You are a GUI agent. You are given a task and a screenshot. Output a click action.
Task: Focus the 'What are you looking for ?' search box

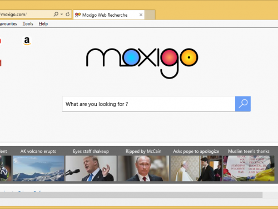tap(149, 104)
